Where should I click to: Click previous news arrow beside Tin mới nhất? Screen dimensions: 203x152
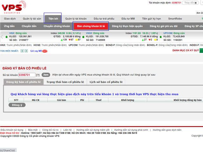click(22, 51)
